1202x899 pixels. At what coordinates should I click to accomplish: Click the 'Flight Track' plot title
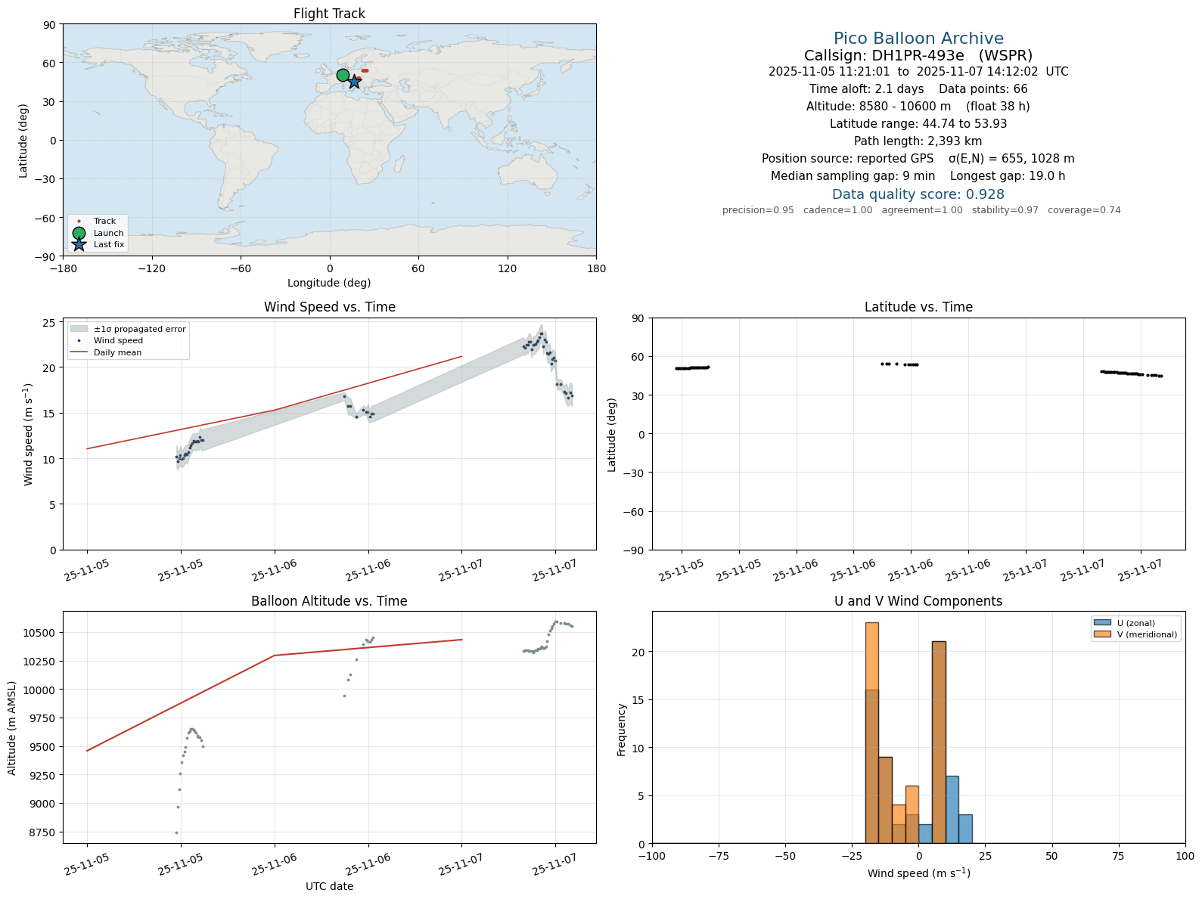329,14
